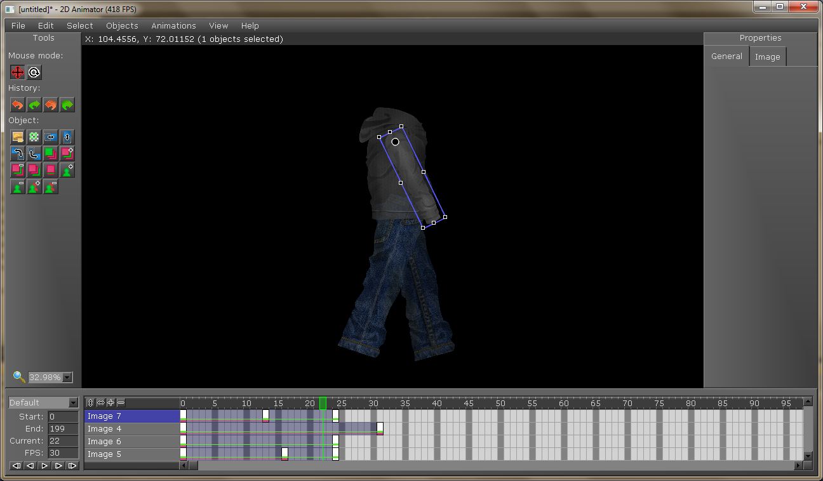Select the Image 4 timeline track
823x481 pixels.
pyautogui.click(x=132, y=429)
